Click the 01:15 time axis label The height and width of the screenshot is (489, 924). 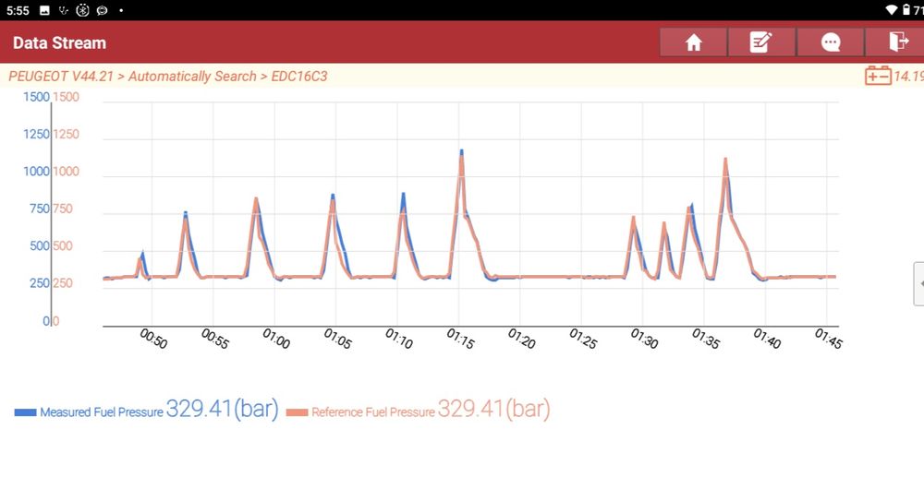(x=460, y=339)
